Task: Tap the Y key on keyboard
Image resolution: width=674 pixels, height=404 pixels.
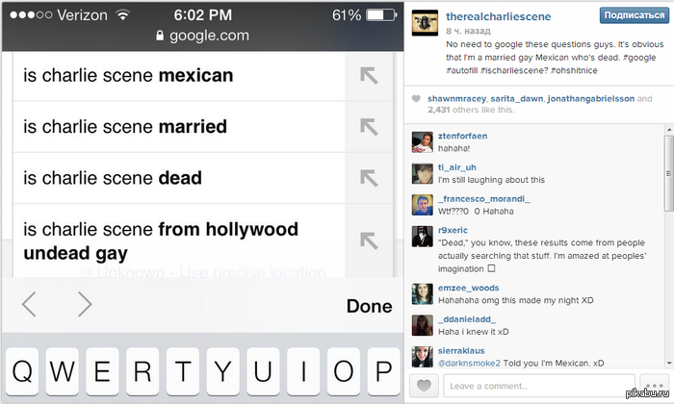Action: click(222, 372)
